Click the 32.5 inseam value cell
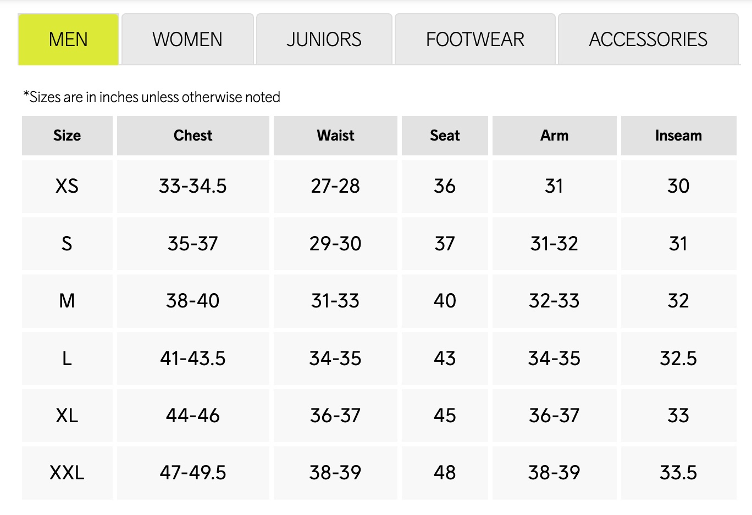752x515 pixels. pos(678,359)
